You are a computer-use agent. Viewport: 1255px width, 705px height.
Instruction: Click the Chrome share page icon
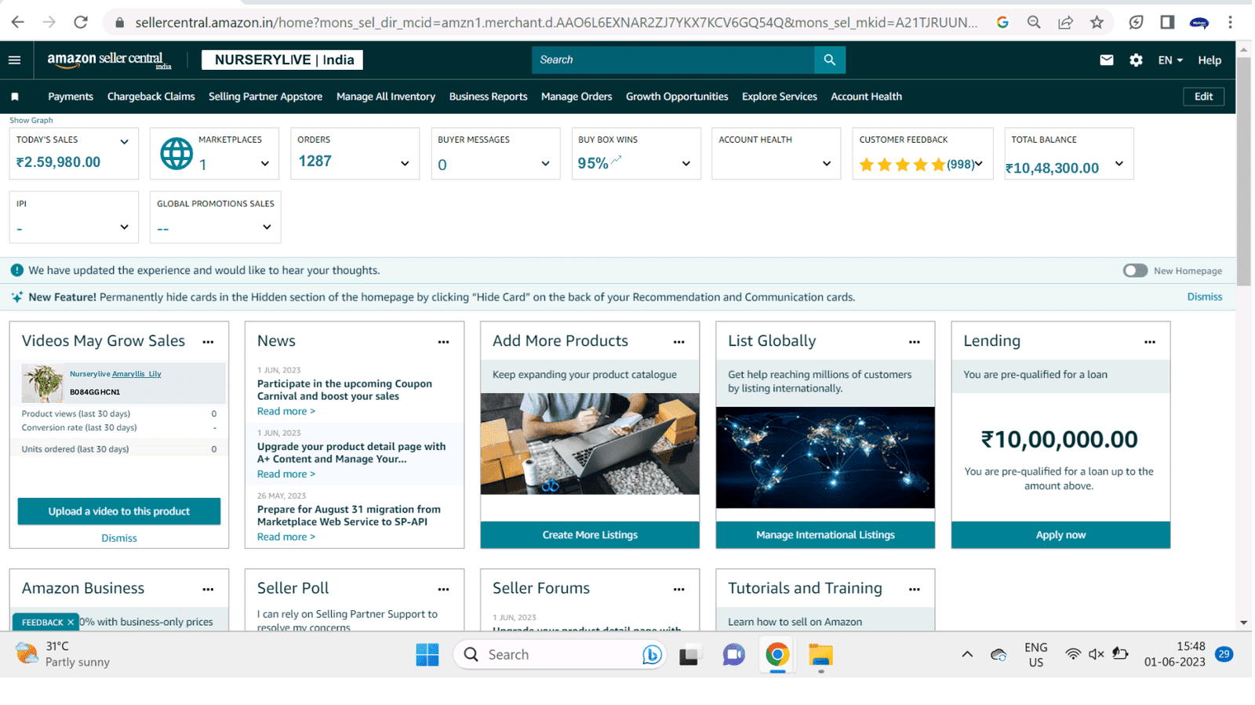click(1065, 22)
